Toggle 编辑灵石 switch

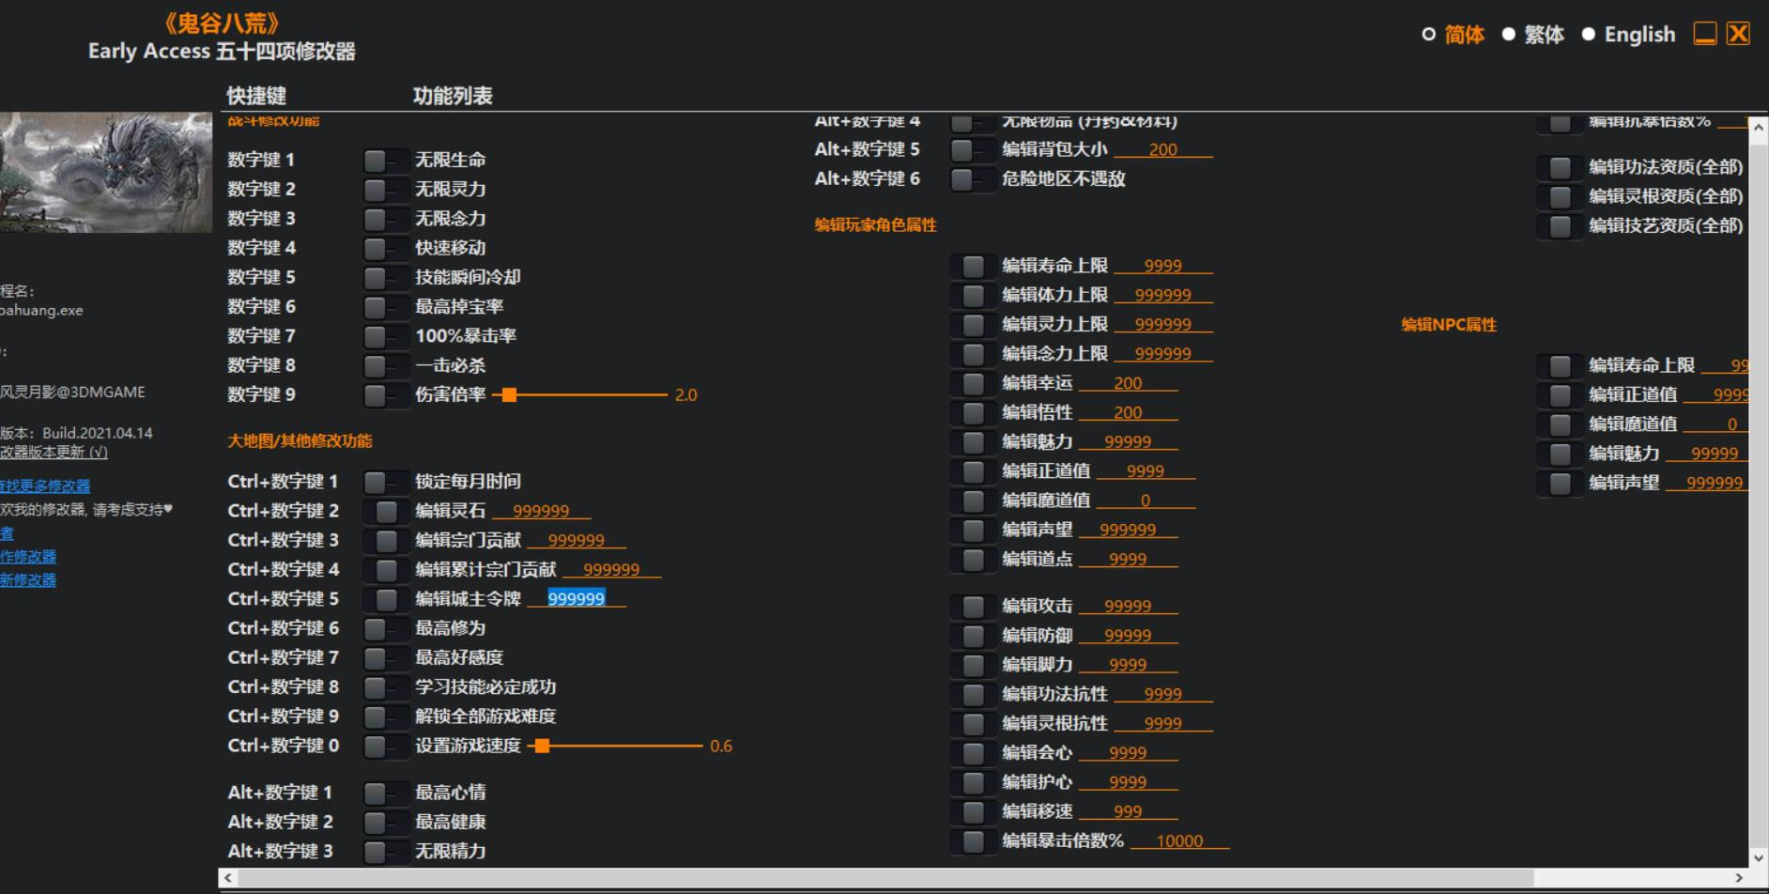(x=385, y=511)
